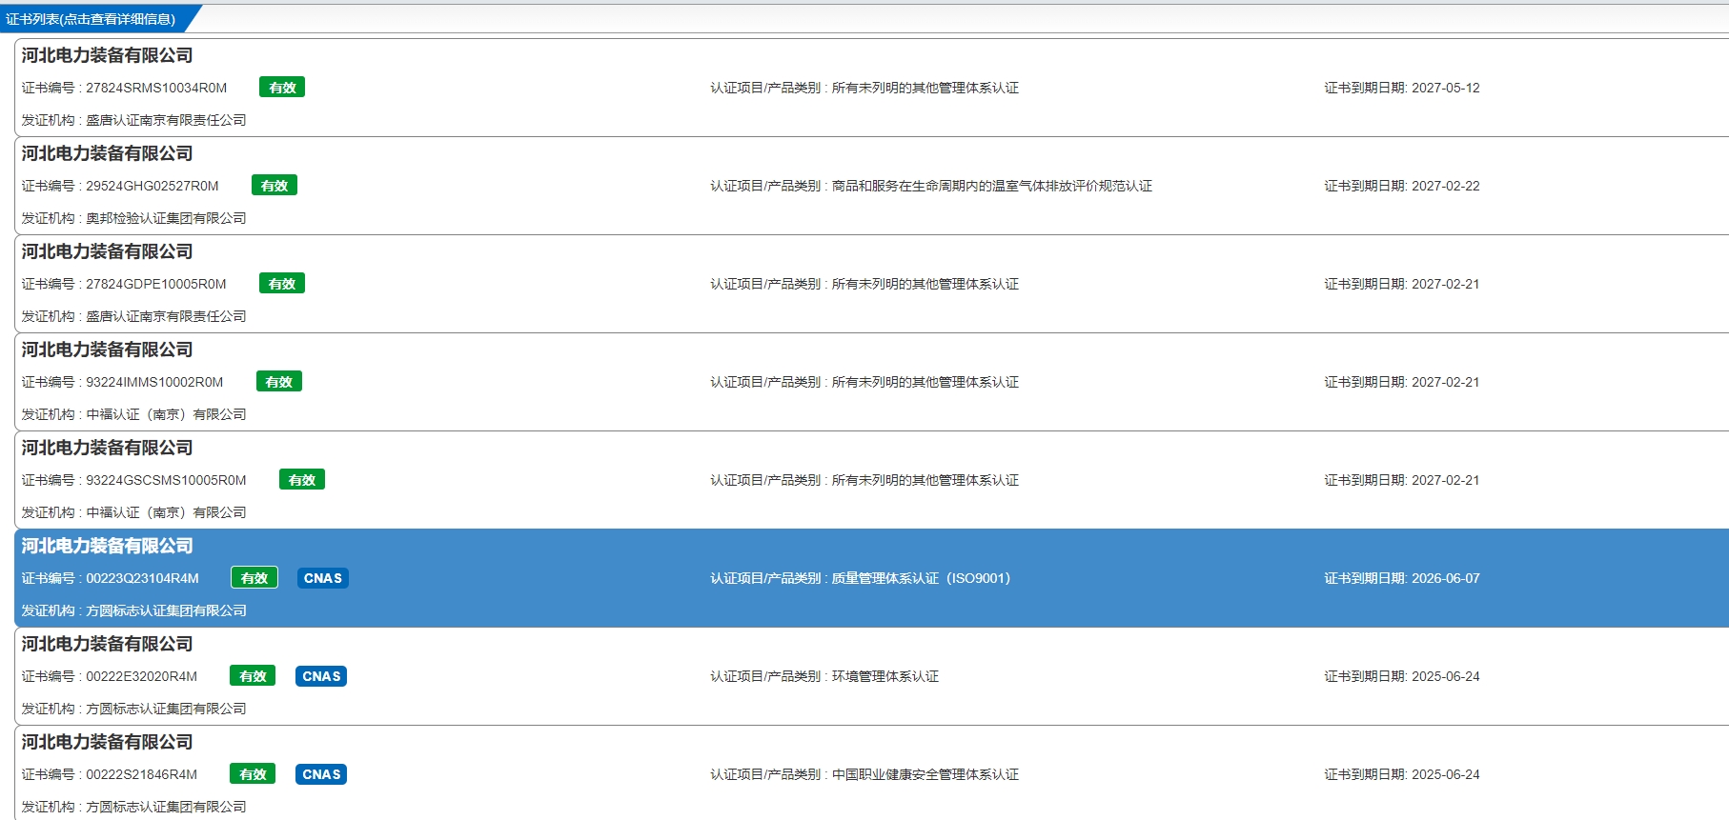
Task: Click issuer 盛唐认证南京有限责任公司 under 27824SRMS10034R0M
Action: [166, 120]
